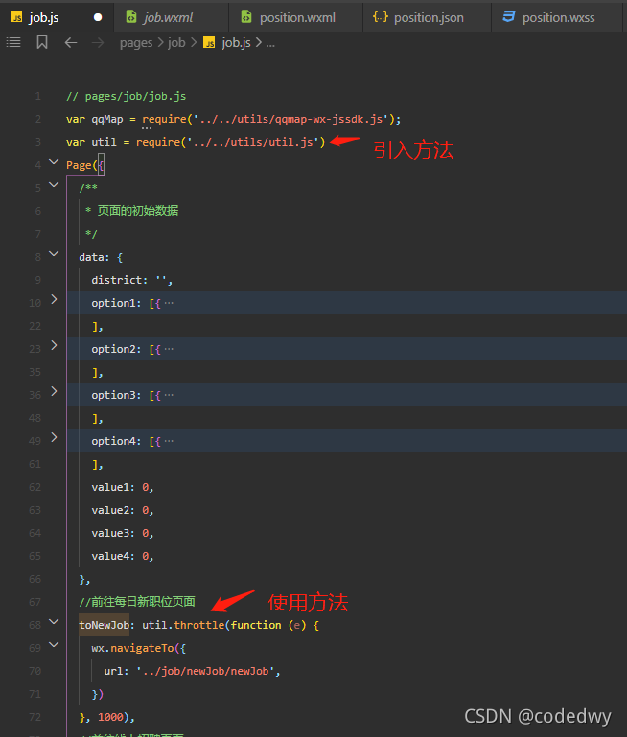Collapse the toNewJob function at line 68

point(54,621)
